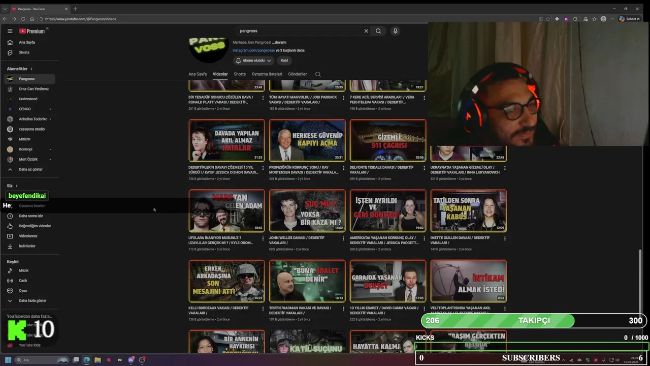This screenshot has height=366, width=650.
Task: Open KELLI BORDEAUX VAKASI video title
Action: 219,310
